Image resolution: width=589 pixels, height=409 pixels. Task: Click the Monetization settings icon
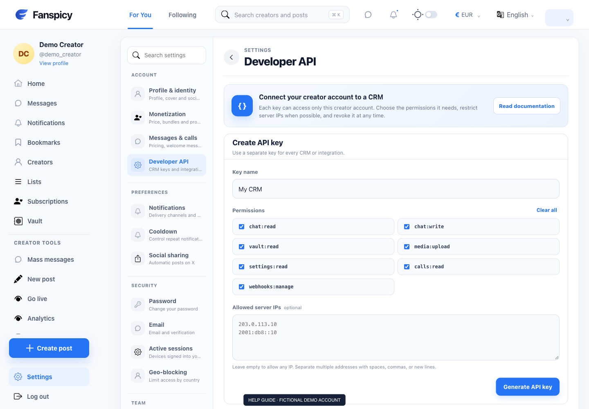(x=138, y=117)
